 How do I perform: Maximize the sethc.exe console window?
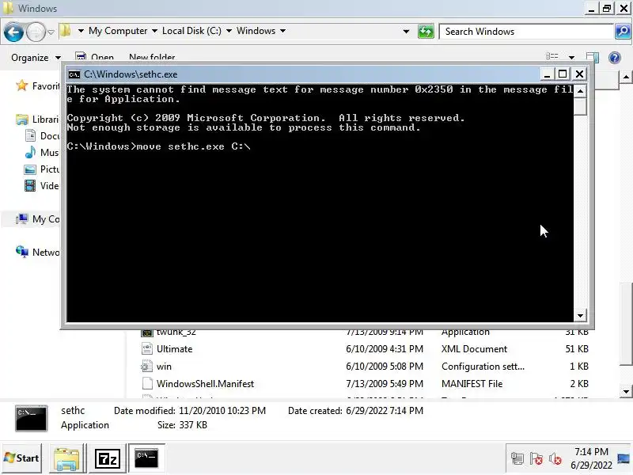point(563,74)
